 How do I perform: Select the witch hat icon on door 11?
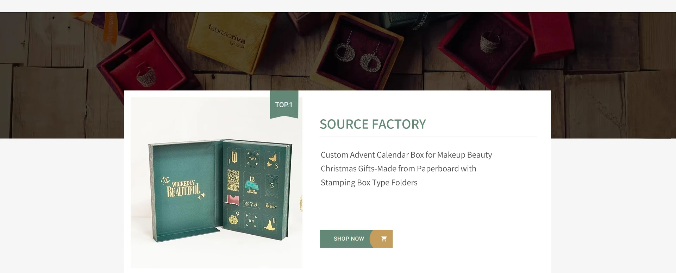pyautogui.click(x=270, y=224)
